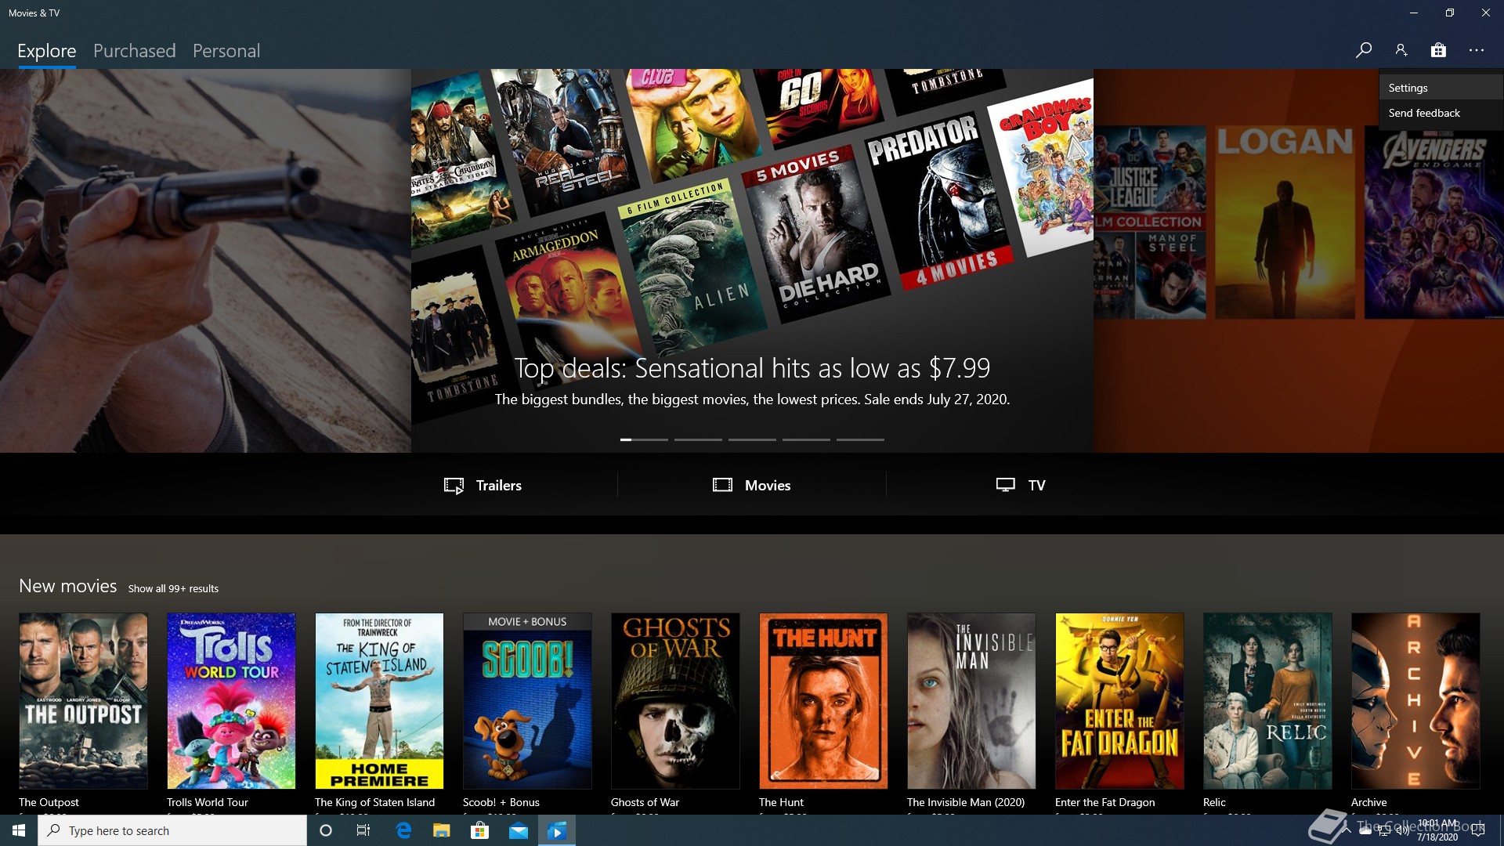Choose Settings from the overflow menu

pos(1441,88)
